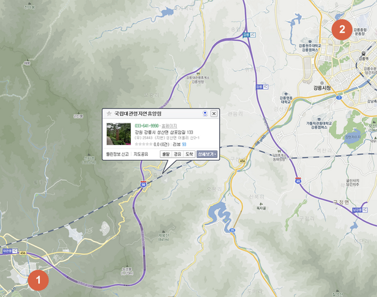Image resolution: width=377 pixels, height=297 pixels.
Task: Close the place info popup
Action: tap(214, 114)
